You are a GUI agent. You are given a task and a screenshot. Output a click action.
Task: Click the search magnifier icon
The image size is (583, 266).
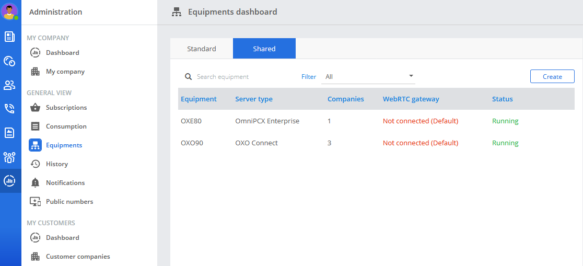(x=189, y=77)
